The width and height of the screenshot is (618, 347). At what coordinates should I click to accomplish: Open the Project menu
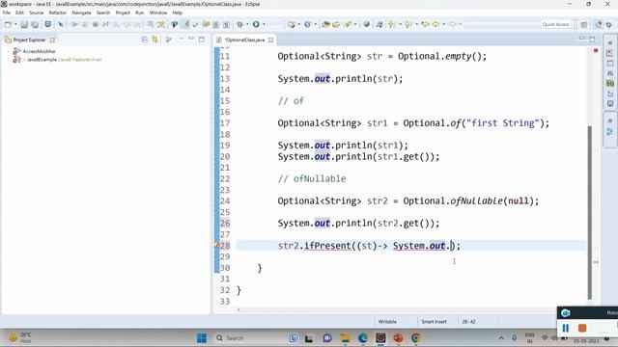coord(123,13)
